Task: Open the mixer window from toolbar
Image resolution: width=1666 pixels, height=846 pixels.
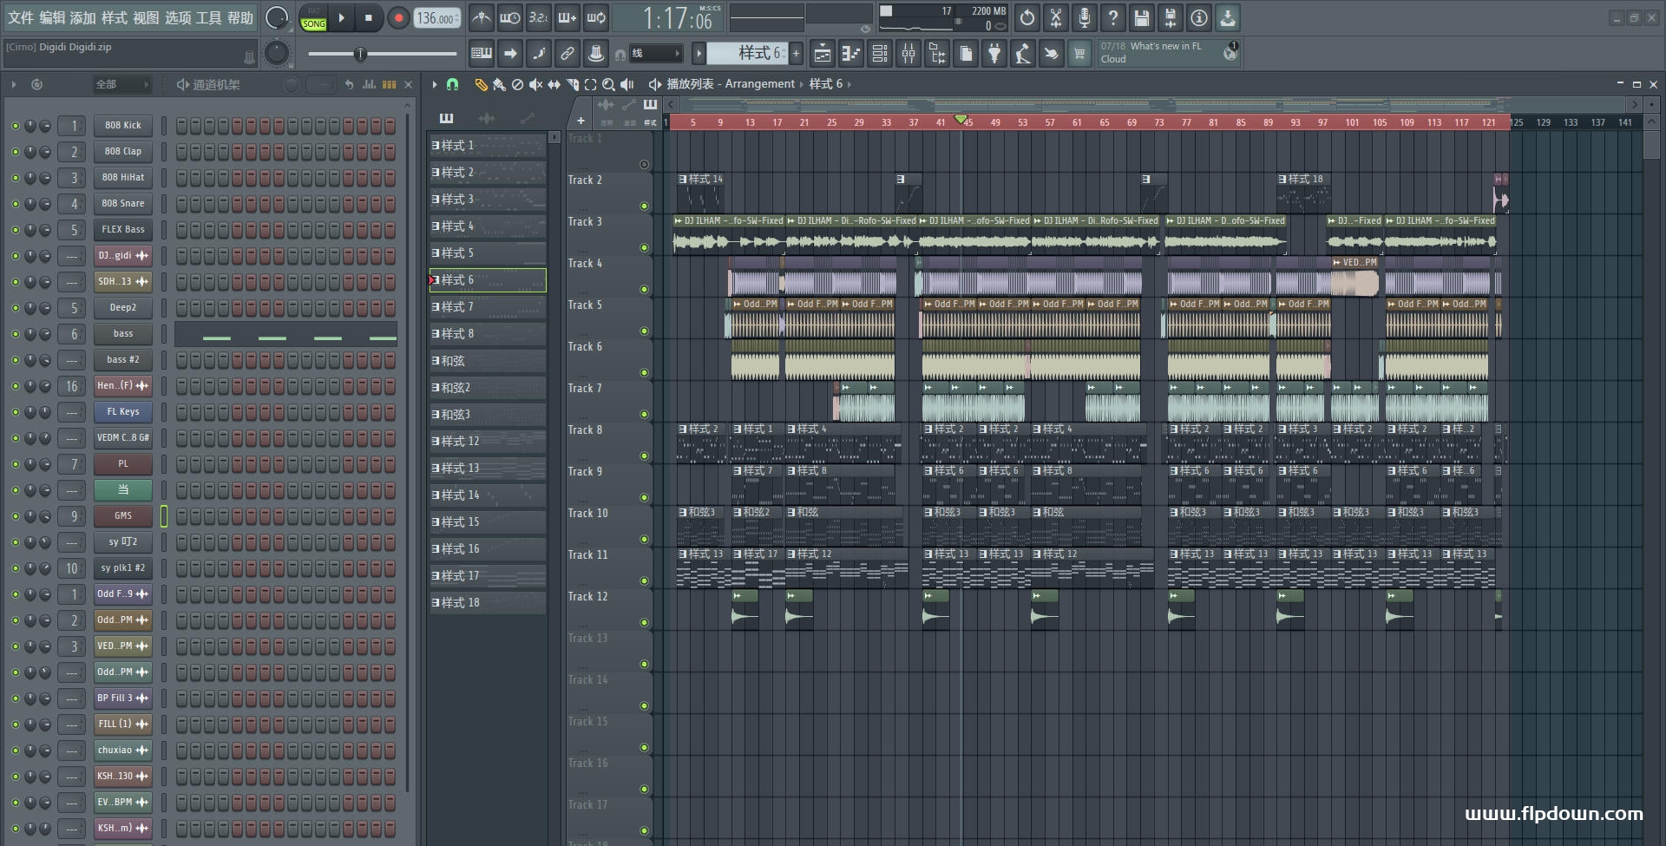Action: click(908, 54)
